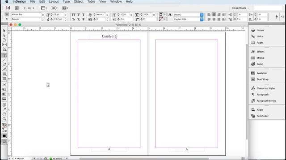Image resolution: width=286 pixels, height=160 pixels.
Task: Select the Rectangle Frame tool
Action: 4,74
